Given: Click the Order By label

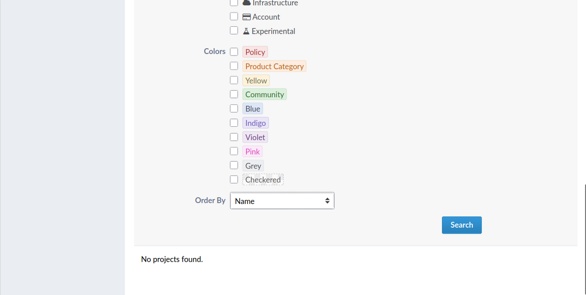Looking at the screenshot, I should click(x=210, y=200).
